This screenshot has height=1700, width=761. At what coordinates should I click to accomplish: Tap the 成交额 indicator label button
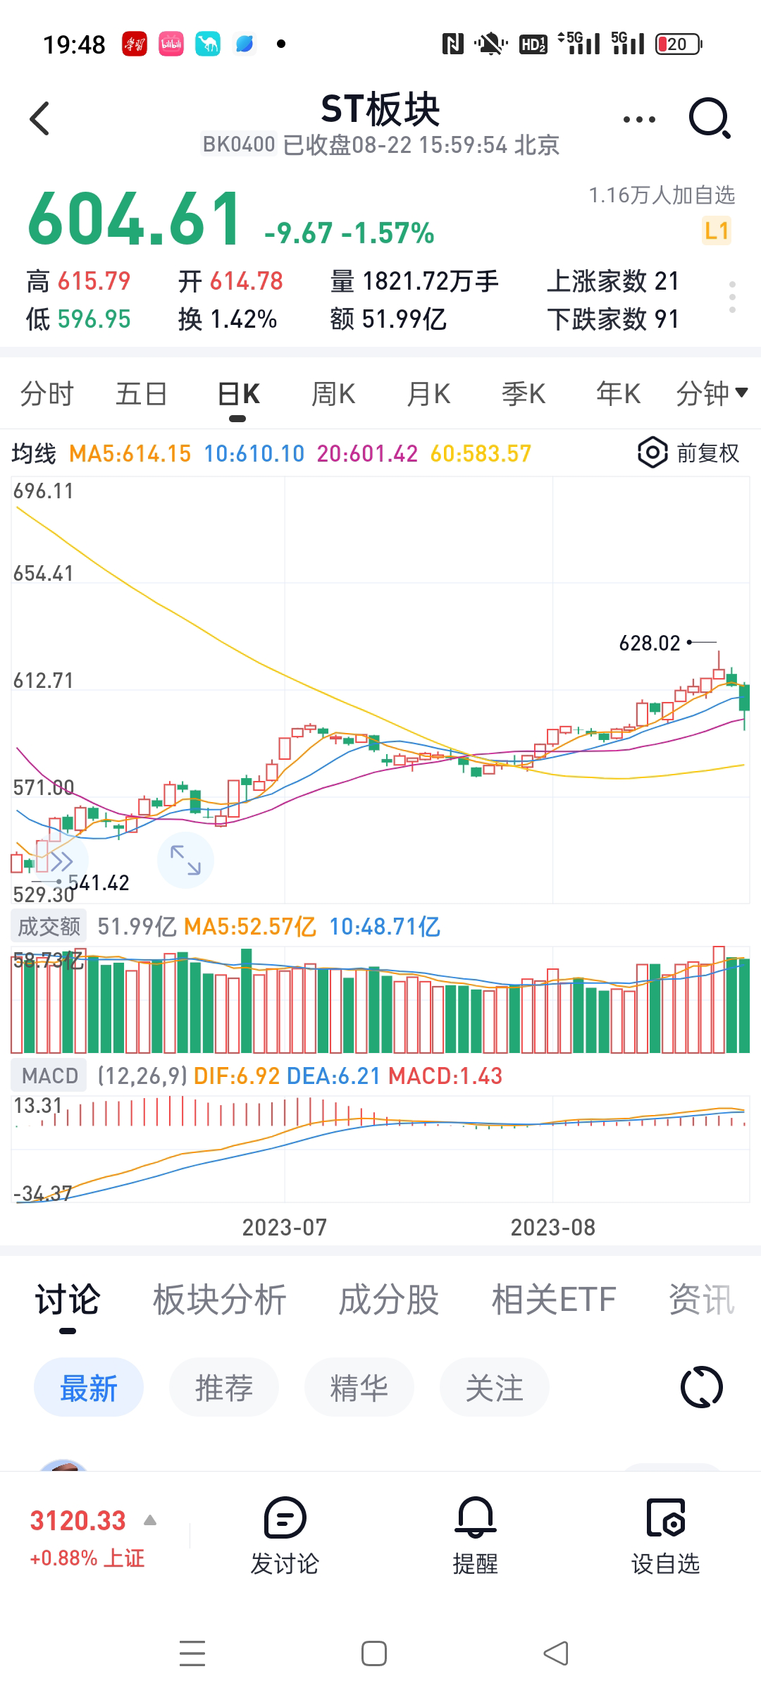pyautogui.click(x=49, y=926)
